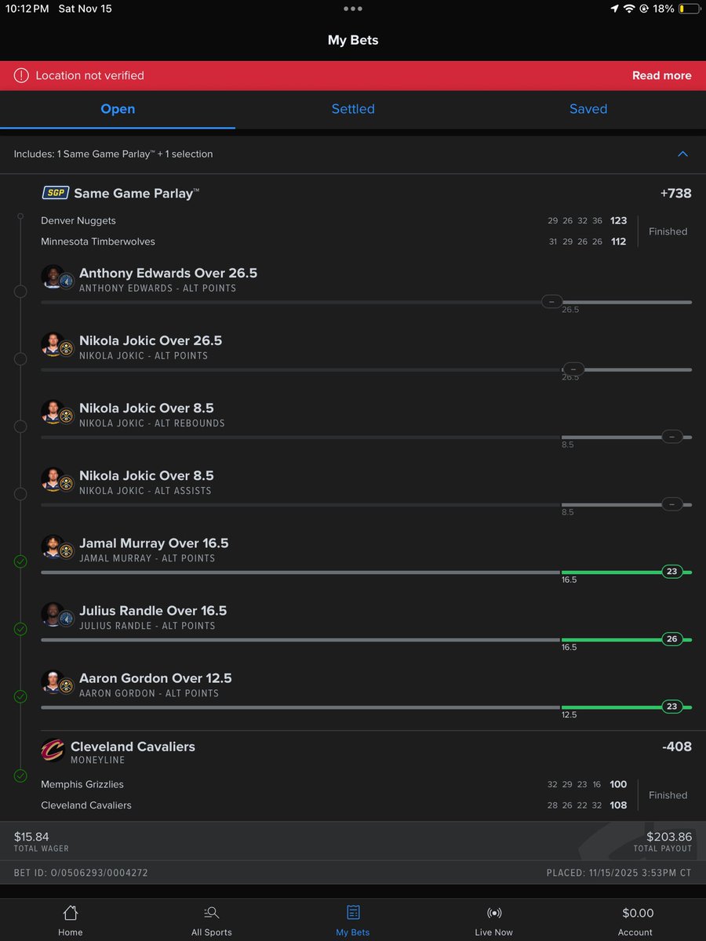Tap Jamal Murray player avatar
The image size is (706, 941).
[x=57, y=547]
